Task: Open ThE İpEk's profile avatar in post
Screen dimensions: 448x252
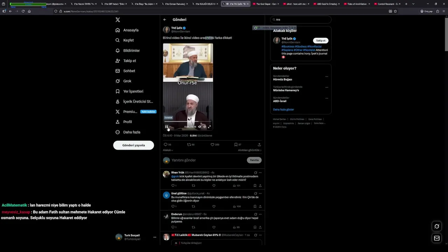Action: point(166,30)
